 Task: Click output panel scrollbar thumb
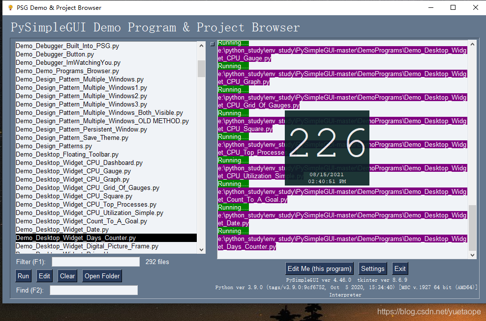tap(472, 228)
